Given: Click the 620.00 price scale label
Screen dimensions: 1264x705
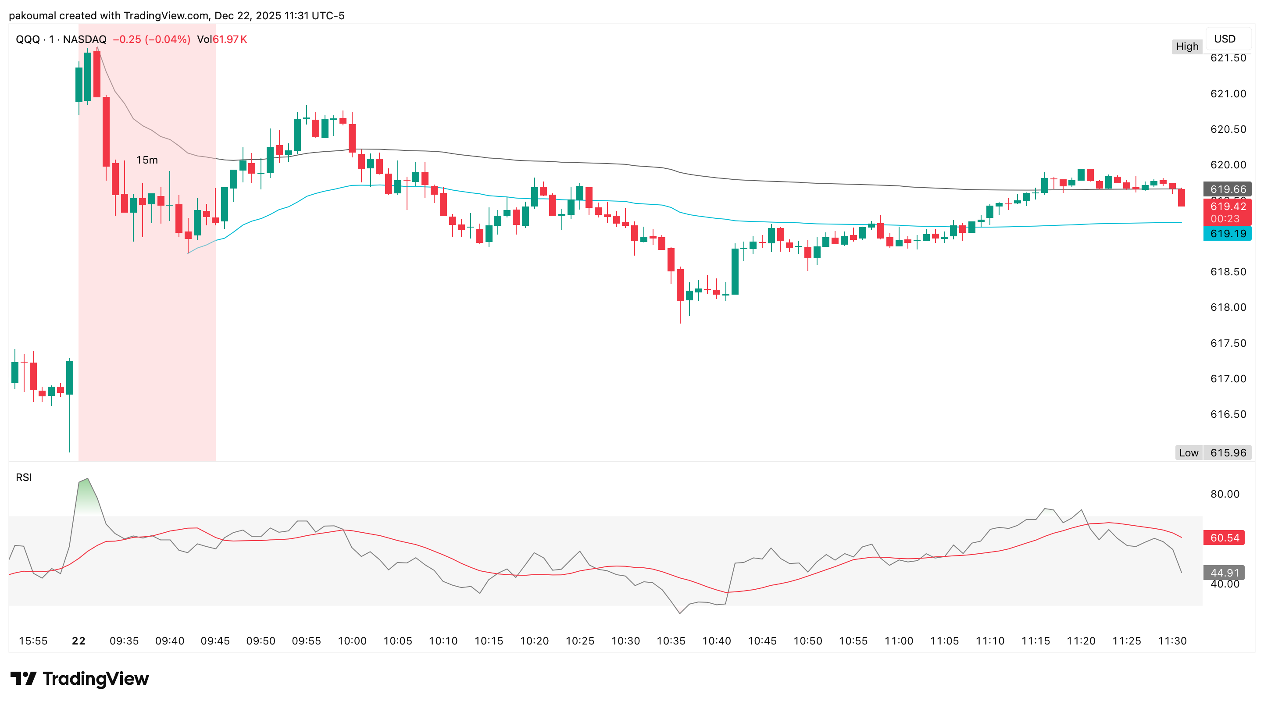Looking at the screenshot, I should (1228, 165).
